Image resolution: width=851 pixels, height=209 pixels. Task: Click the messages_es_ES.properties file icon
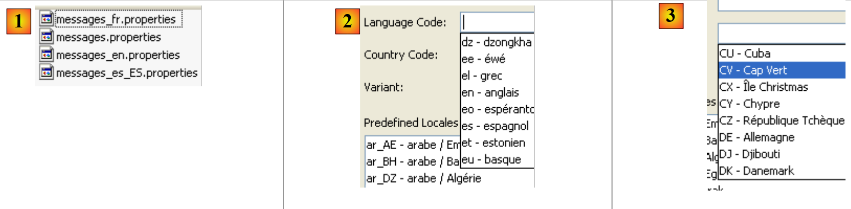click(46, 73)
